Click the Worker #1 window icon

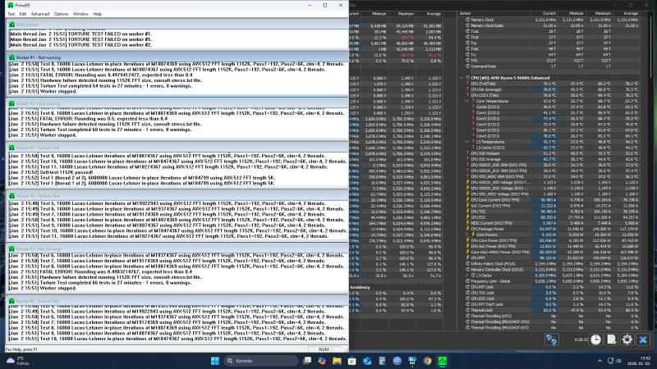11,57
